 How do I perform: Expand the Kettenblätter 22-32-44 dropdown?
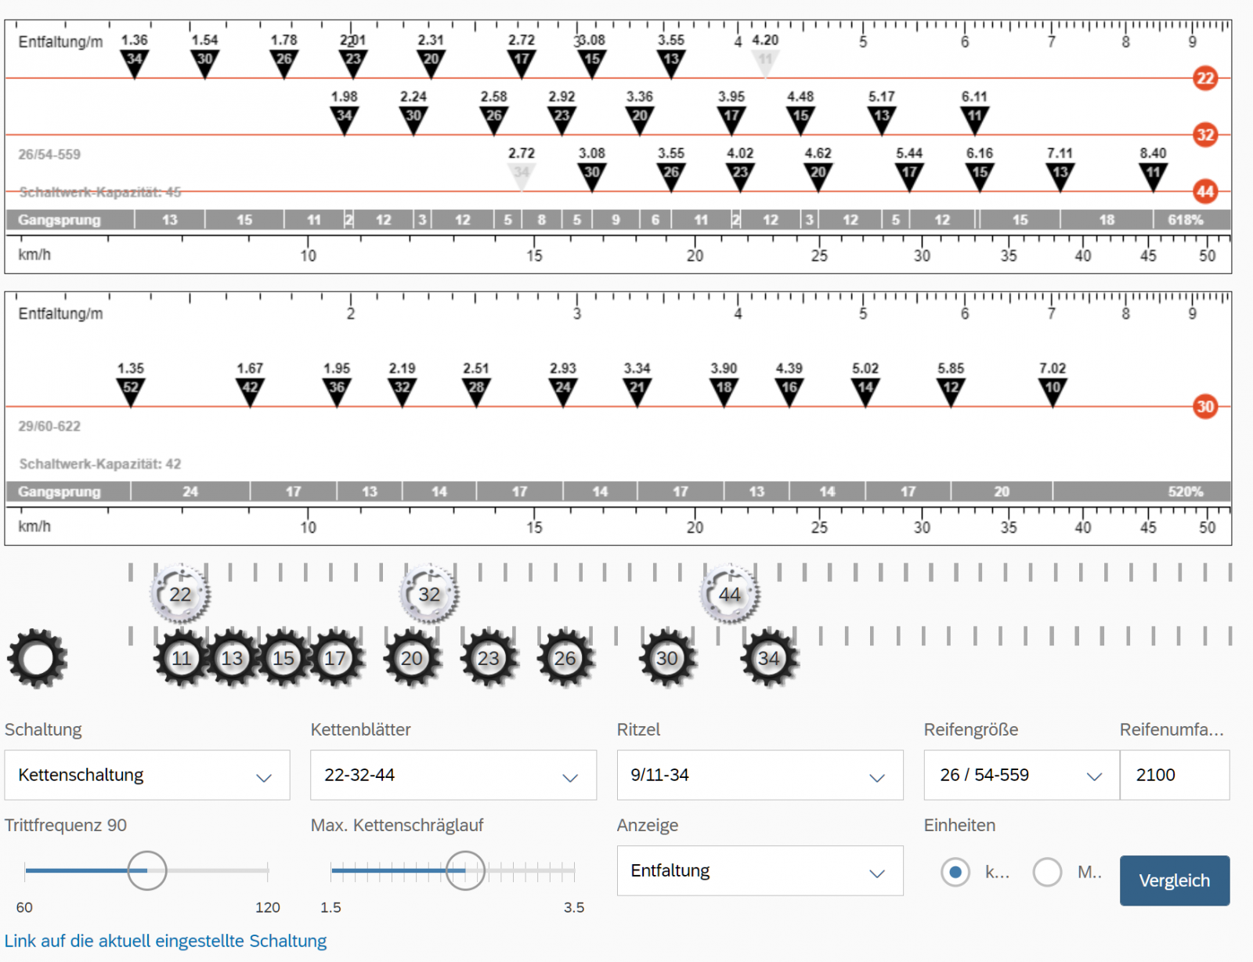click(x=453, y=776)
